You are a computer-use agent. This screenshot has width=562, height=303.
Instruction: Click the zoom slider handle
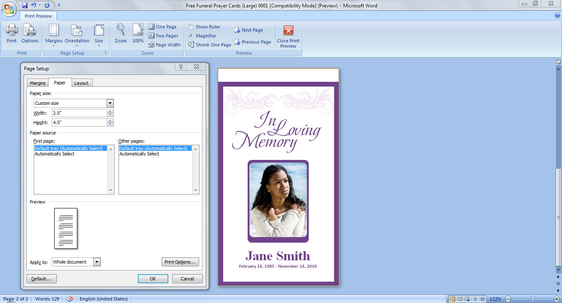pyautogui.click(x=533, y=299)
